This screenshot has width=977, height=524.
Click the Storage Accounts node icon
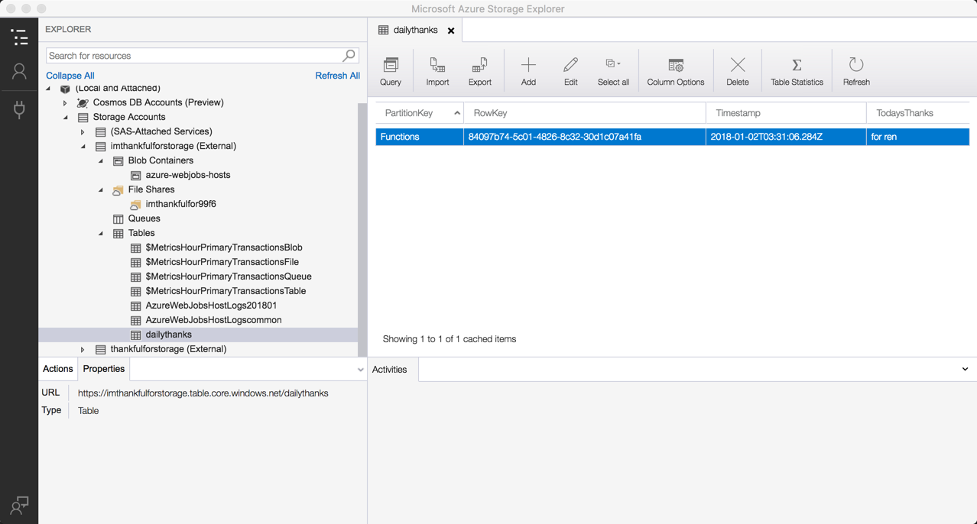[x=83, y=117]
